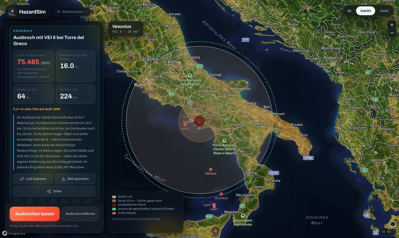Viewport: 399px width, 238px height.
Task: Select the Satellit map style
Action: click(x=365, y=11)
